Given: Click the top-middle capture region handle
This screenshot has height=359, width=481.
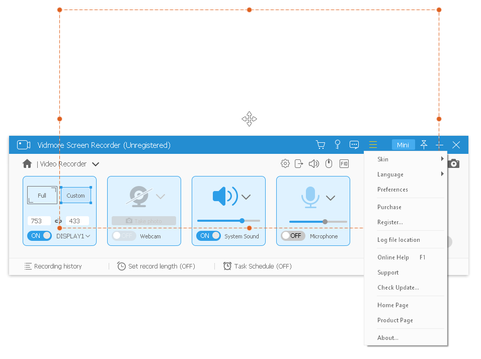Looking at the screenshot, I should 250,10.
